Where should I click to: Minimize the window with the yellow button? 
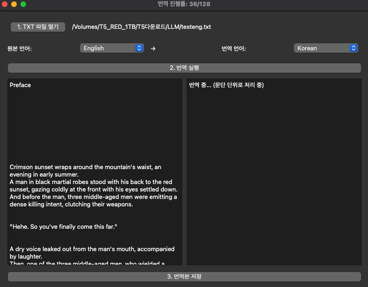point(14,4)
